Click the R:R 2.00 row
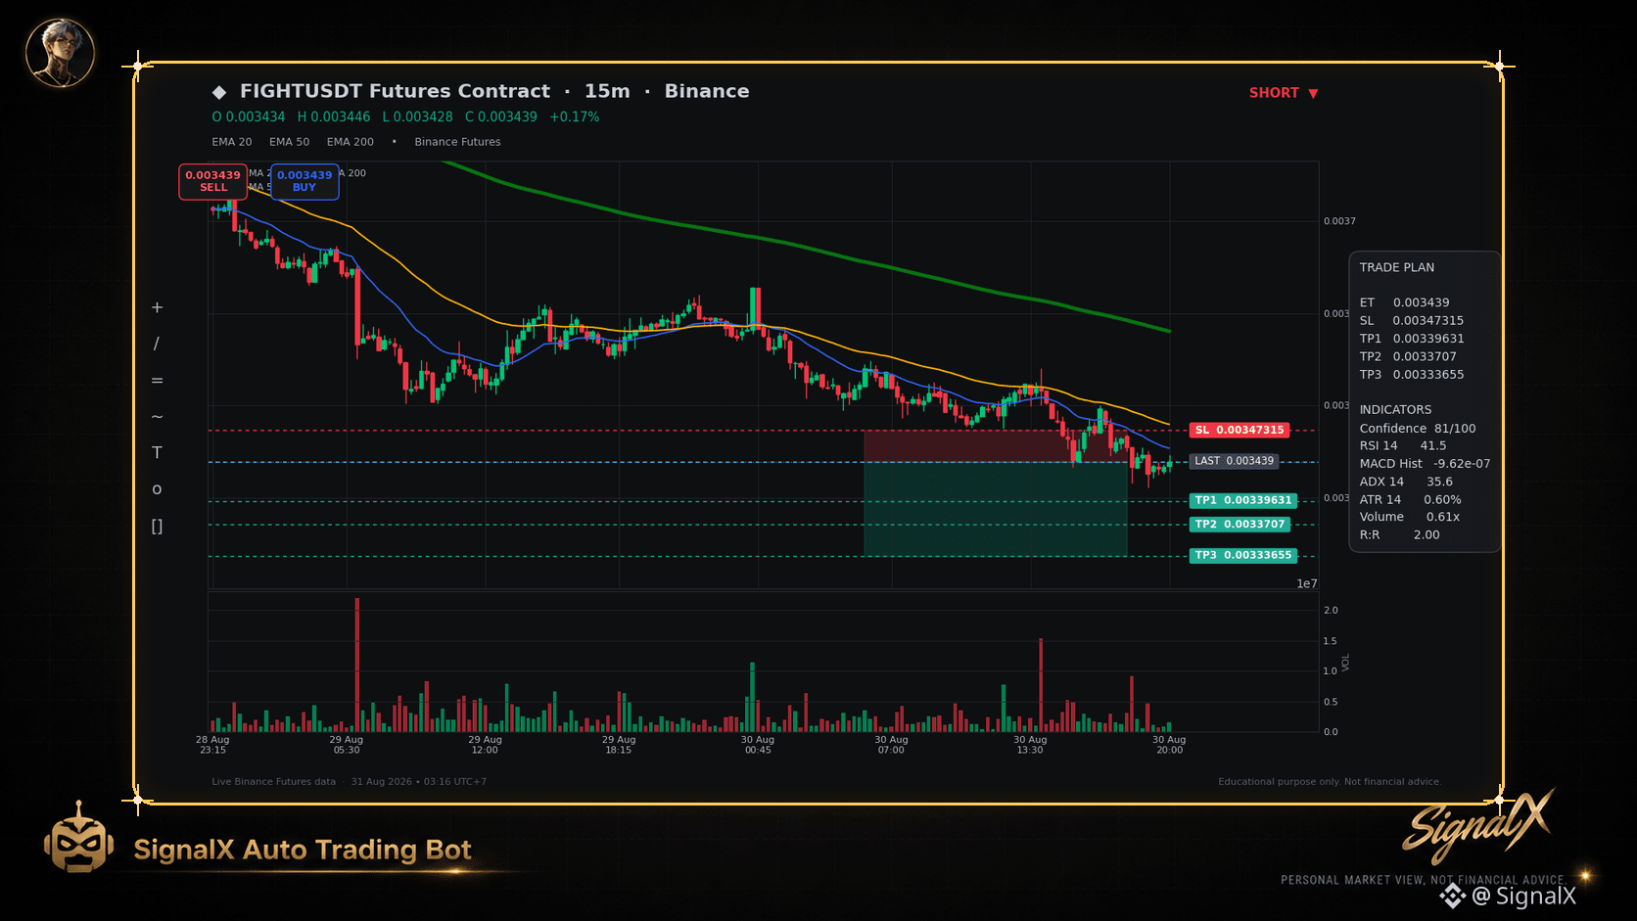Viewport: 1637px width, 921px height. point(1400,535)
